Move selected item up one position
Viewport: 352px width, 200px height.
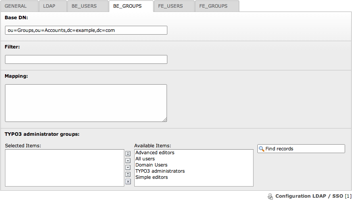coord(128,160)
